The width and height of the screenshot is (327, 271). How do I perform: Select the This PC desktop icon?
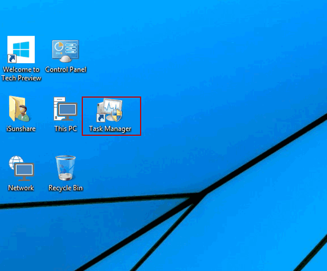(x=65, y=109)
